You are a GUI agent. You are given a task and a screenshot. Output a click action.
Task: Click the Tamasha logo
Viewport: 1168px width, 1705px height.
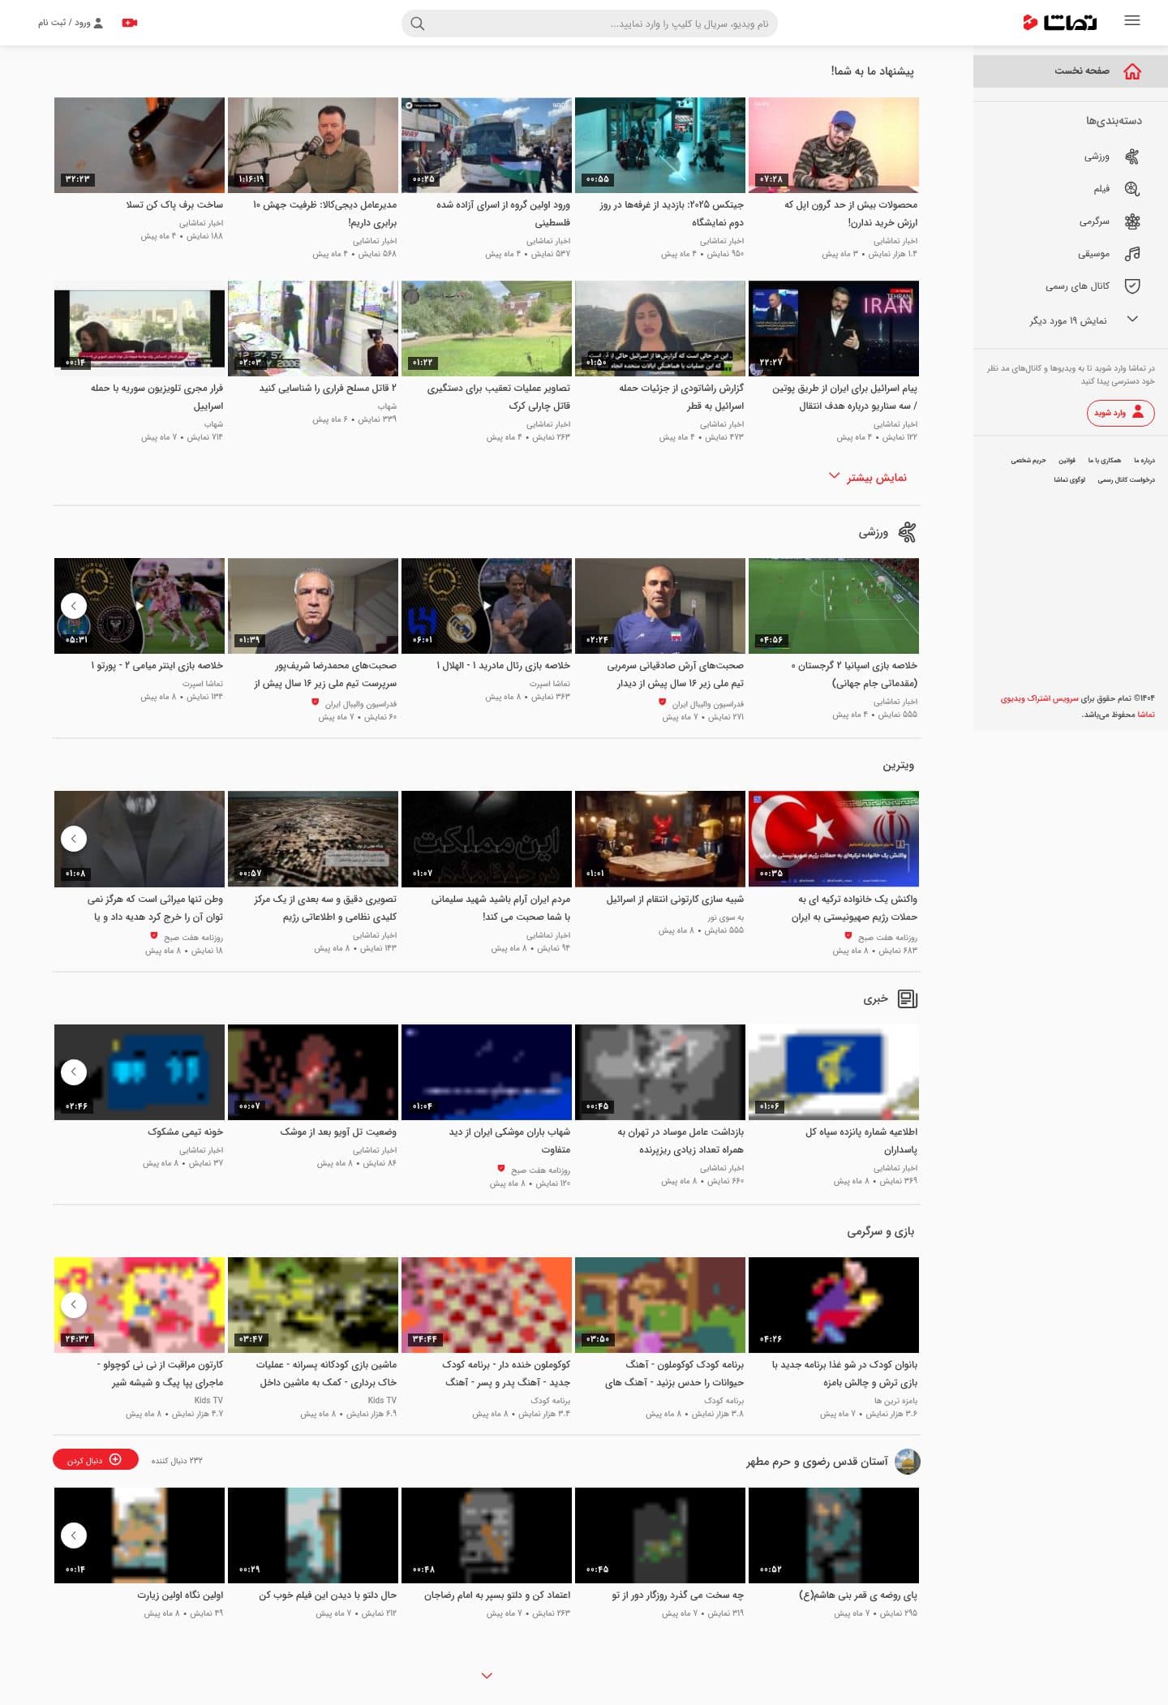[x=1059, y=22]
